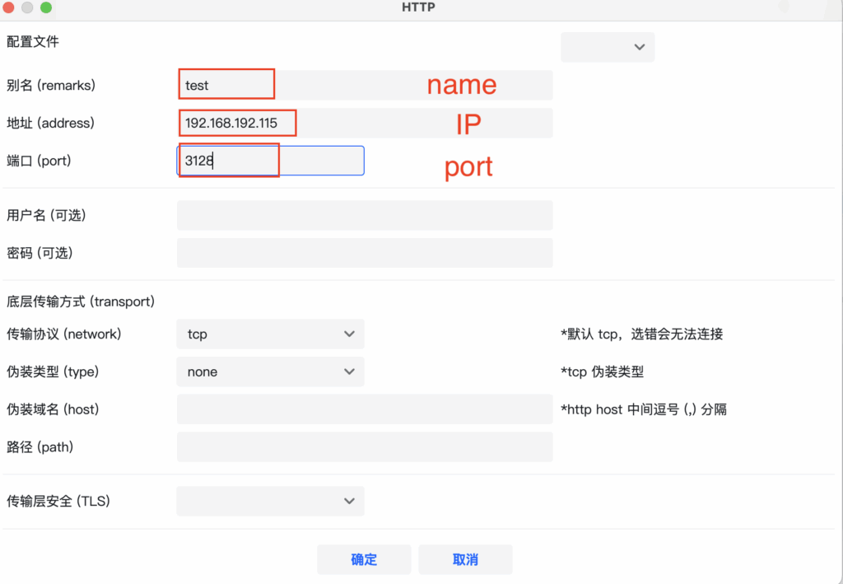Focus the 地址 (address) field with 192.168.192.115
Viewport: 843px width, 584px height.
click(x=364, y=124)
